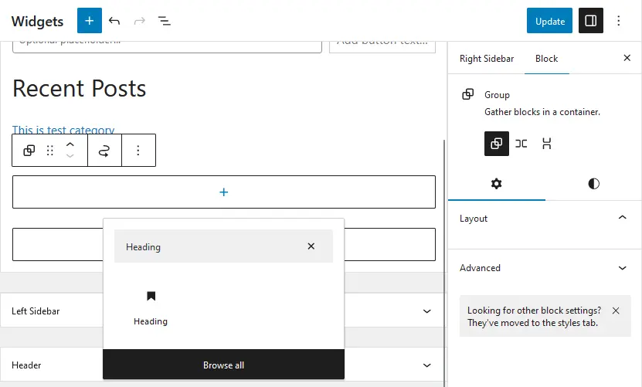The height and width of the screenshot is (387, 642).
Task: Clear the Heading search field
Action: point(311,246)
